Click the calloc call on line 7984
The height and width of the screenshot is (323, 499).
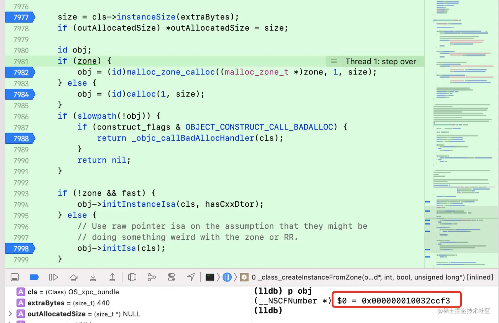pos(141,94)
